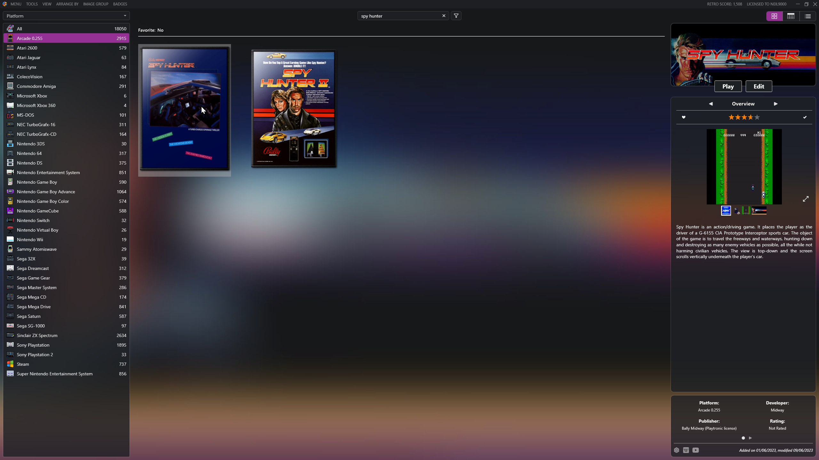Click the RETRO SCORE: 1,508 text

pos(724,4)
